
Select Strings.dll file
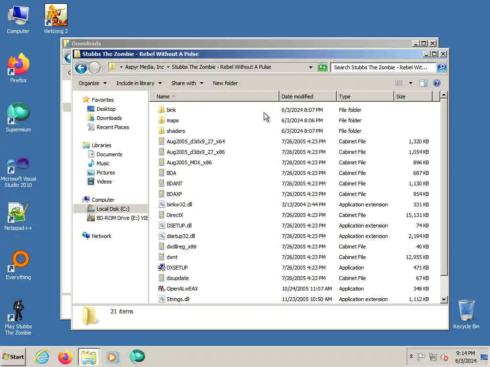[178, 299]
